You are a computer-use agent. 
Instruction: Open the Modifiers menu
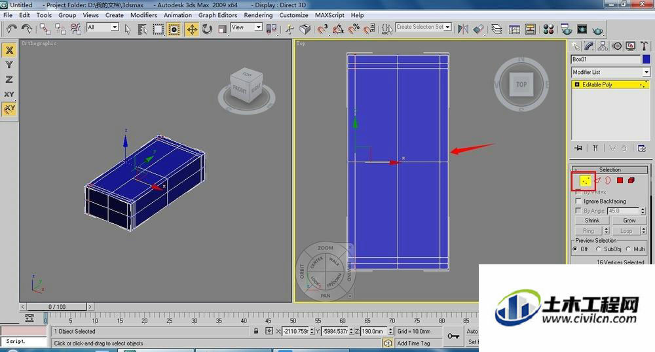(x=143, y=15)
